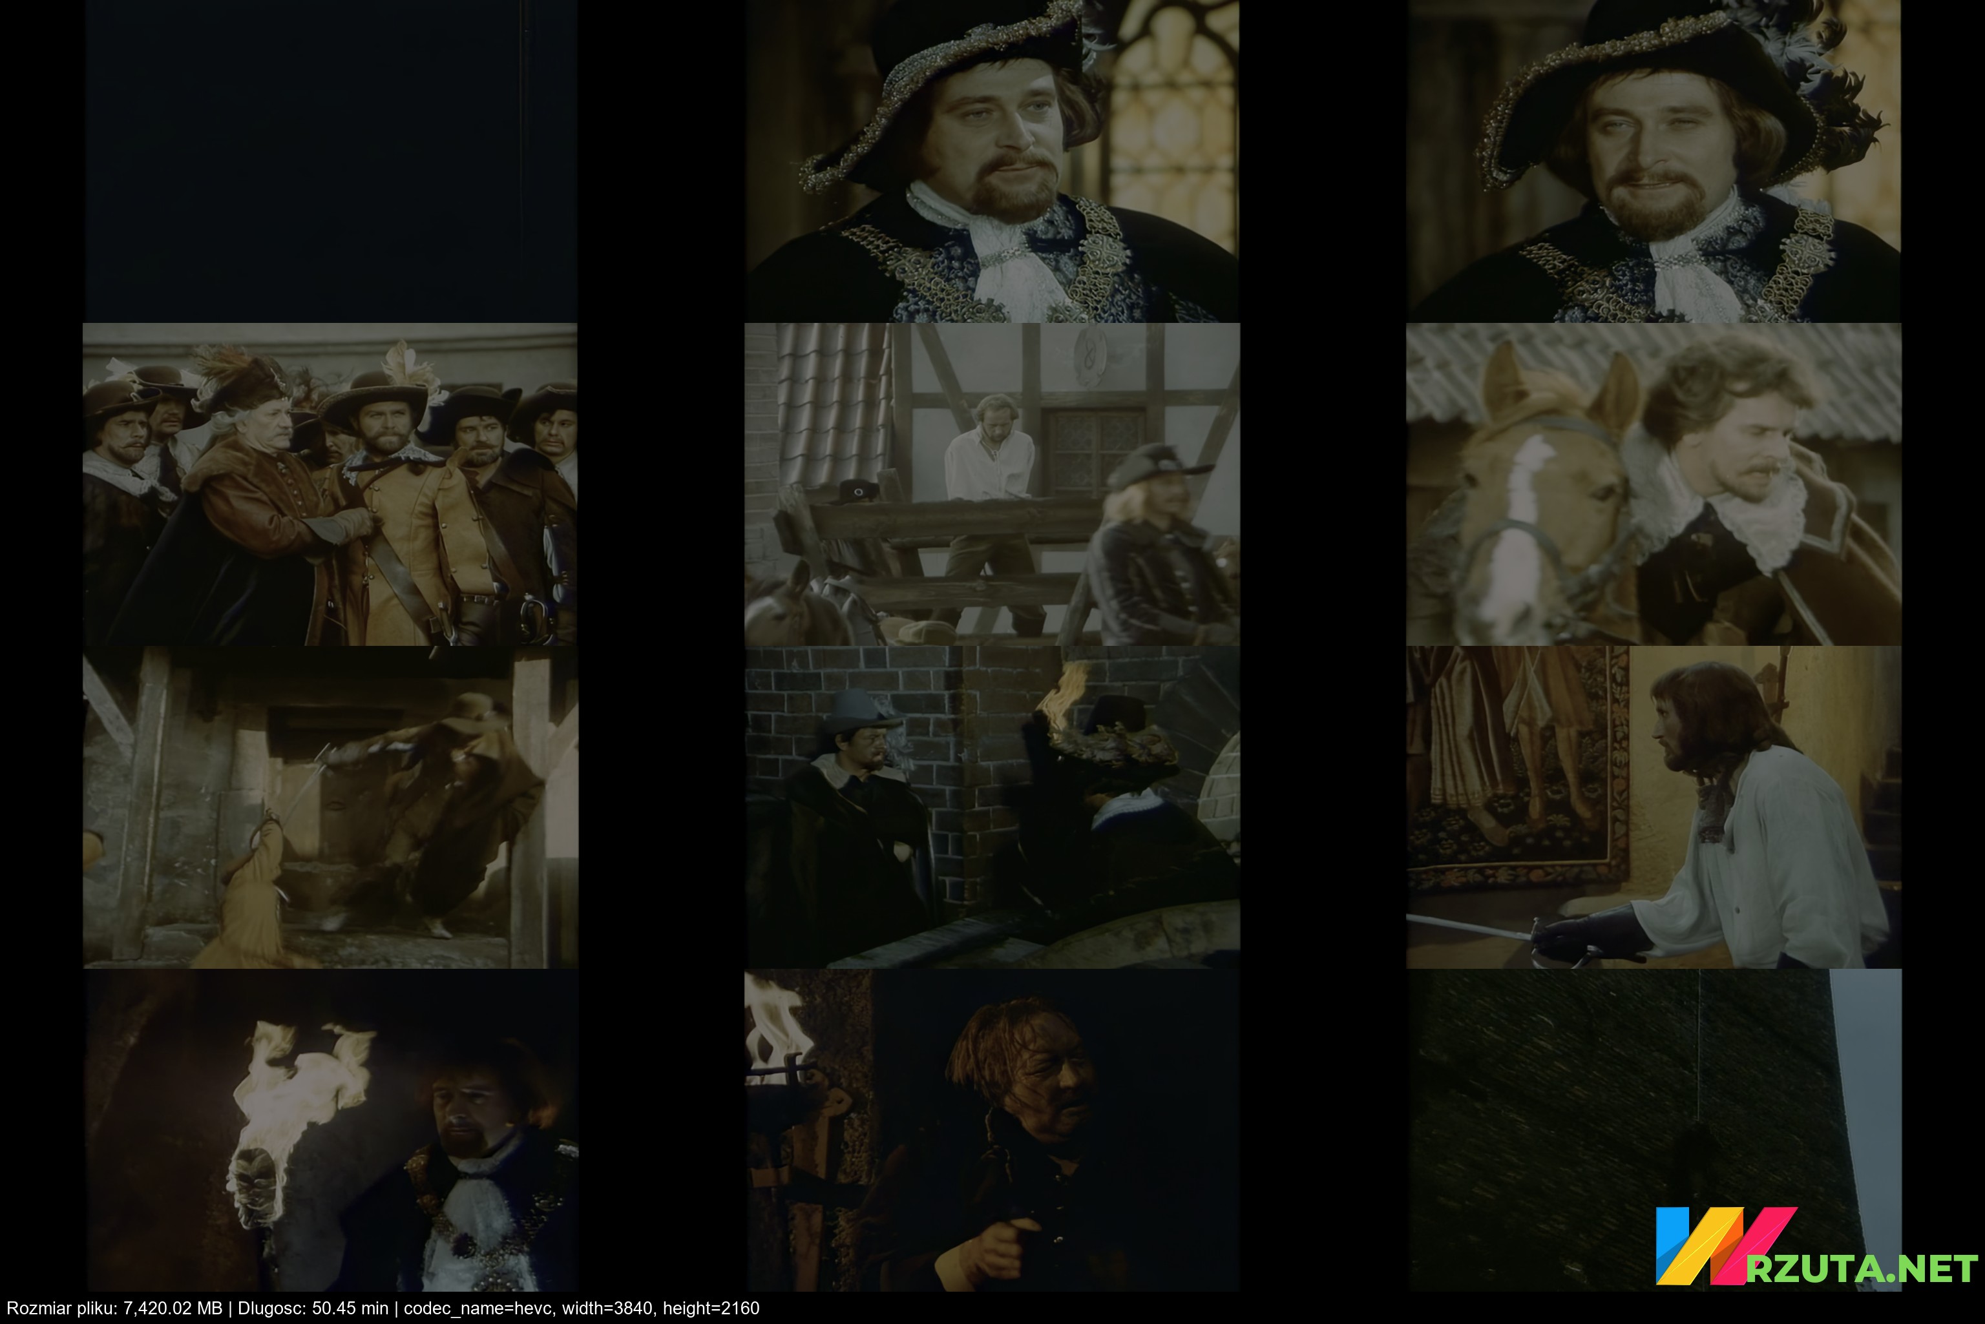Click the width=3840 resolution text
This screenshot has height=1324, width=1985.
tap(608, 1308)
